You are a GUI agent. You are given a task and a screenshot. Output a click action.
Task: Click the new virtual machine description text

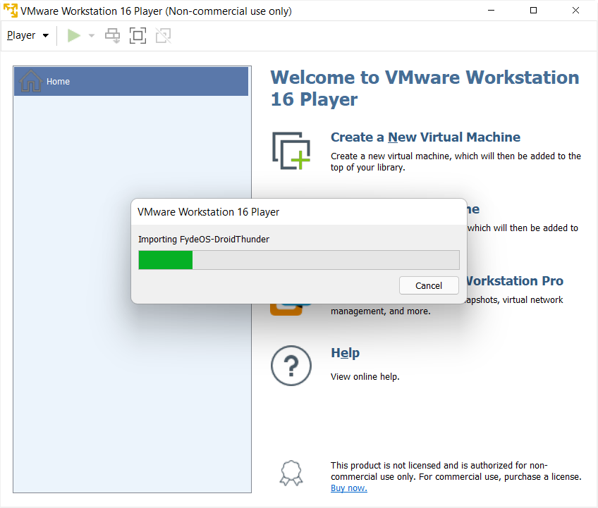(456, 162)
